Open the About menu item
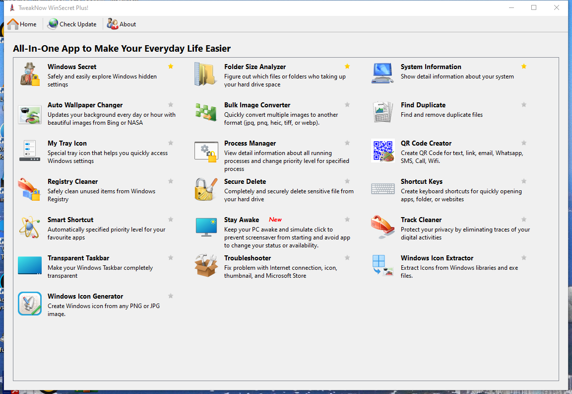Viewport: 572px width, 394px height. [x=122, y=24]
